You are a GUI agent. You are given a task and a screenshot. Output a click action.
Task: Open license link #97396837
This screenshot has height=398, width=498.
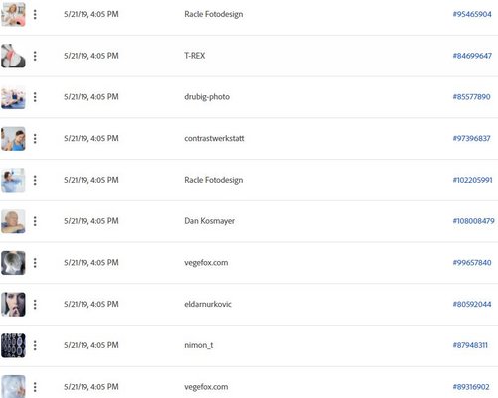[471, 138]
